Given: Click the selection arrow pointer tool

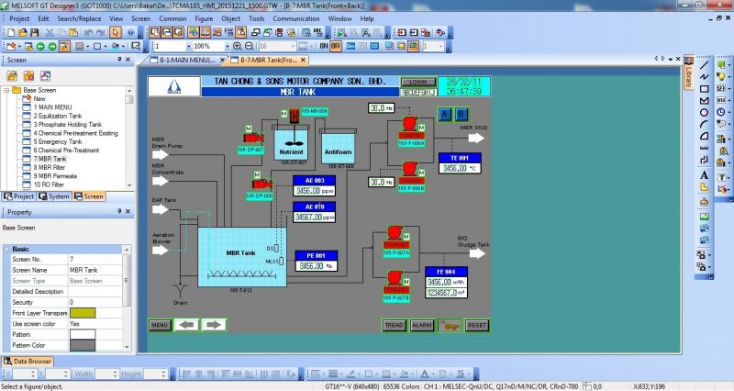Looking at the screenshot, I should (116, 32).
